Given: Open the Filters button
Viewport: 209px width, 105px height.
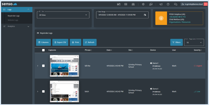Looking at the screenshot, I should pyautogui.click(x=176, y=42).
